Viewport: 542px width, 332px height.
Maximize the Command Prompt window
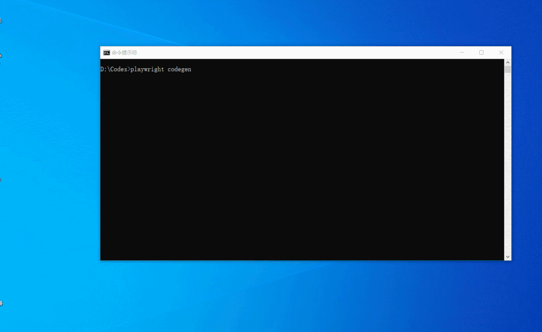click(x=481, y=53)
